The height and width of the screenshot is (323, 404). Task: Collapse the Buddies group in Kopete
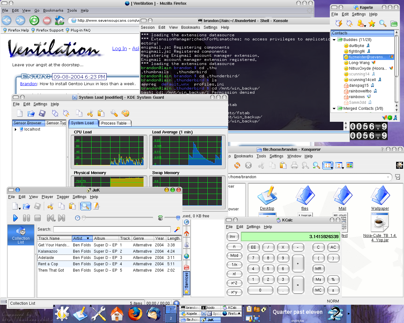coord(334,40)
